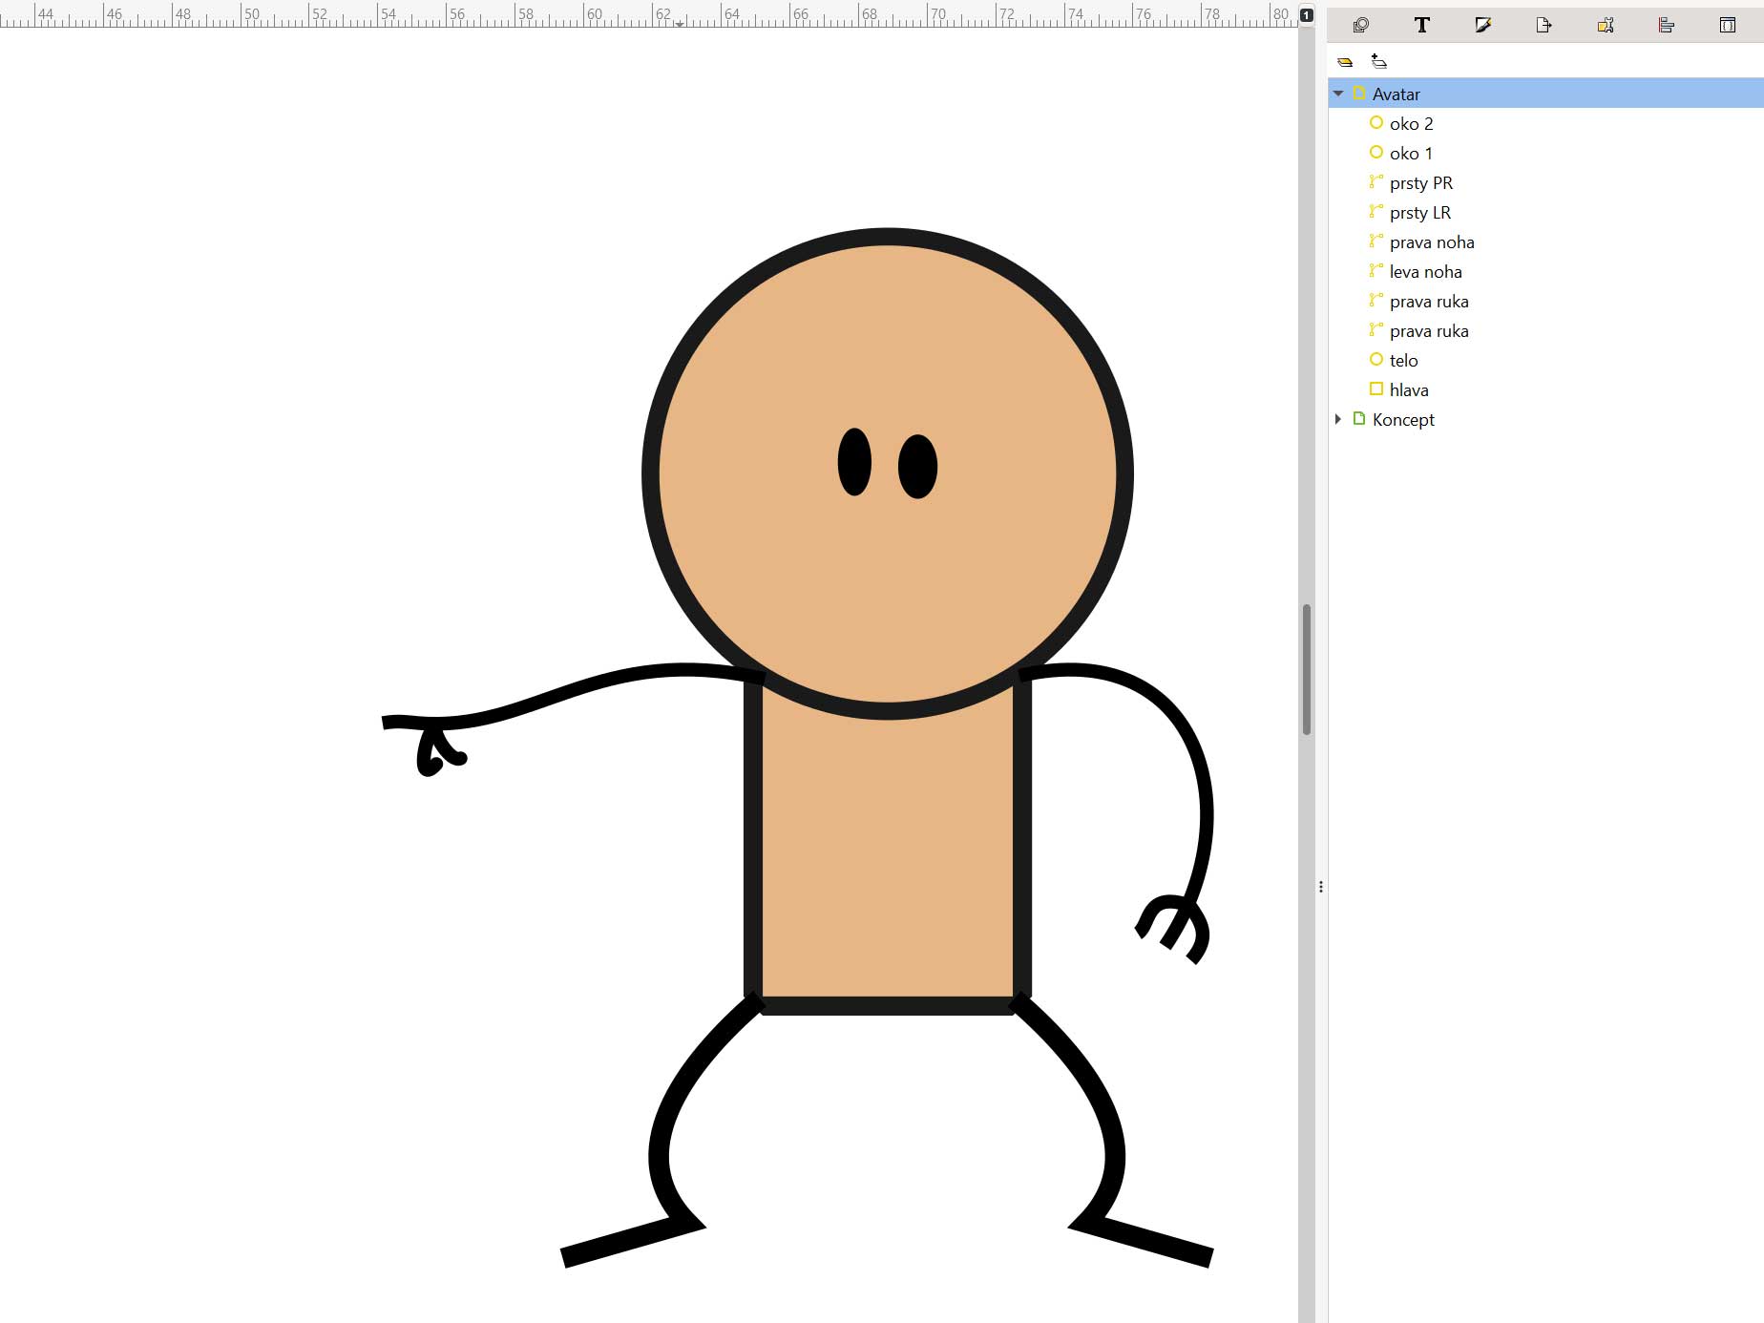Open the Layers and Objects tab

(x=1361, y=26)
